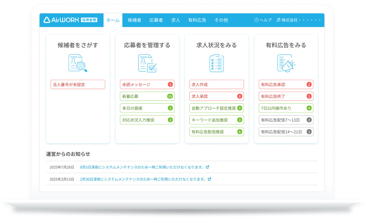Open the 8月5日 system maintenance notice link

pos(142,167)
